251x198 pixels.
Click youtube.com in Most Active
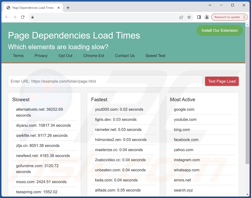[x=185, y=119]
